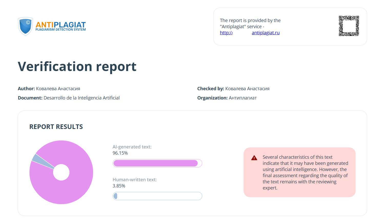Click the white center of the donut chart
This screenshot has width=381, height=220.
point(61,172)
